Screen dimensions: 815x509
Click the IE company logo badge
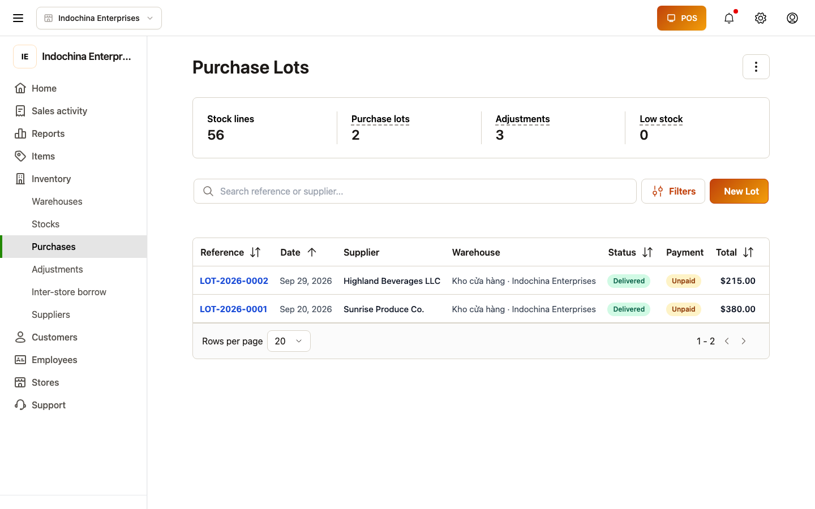coord(25,57)
